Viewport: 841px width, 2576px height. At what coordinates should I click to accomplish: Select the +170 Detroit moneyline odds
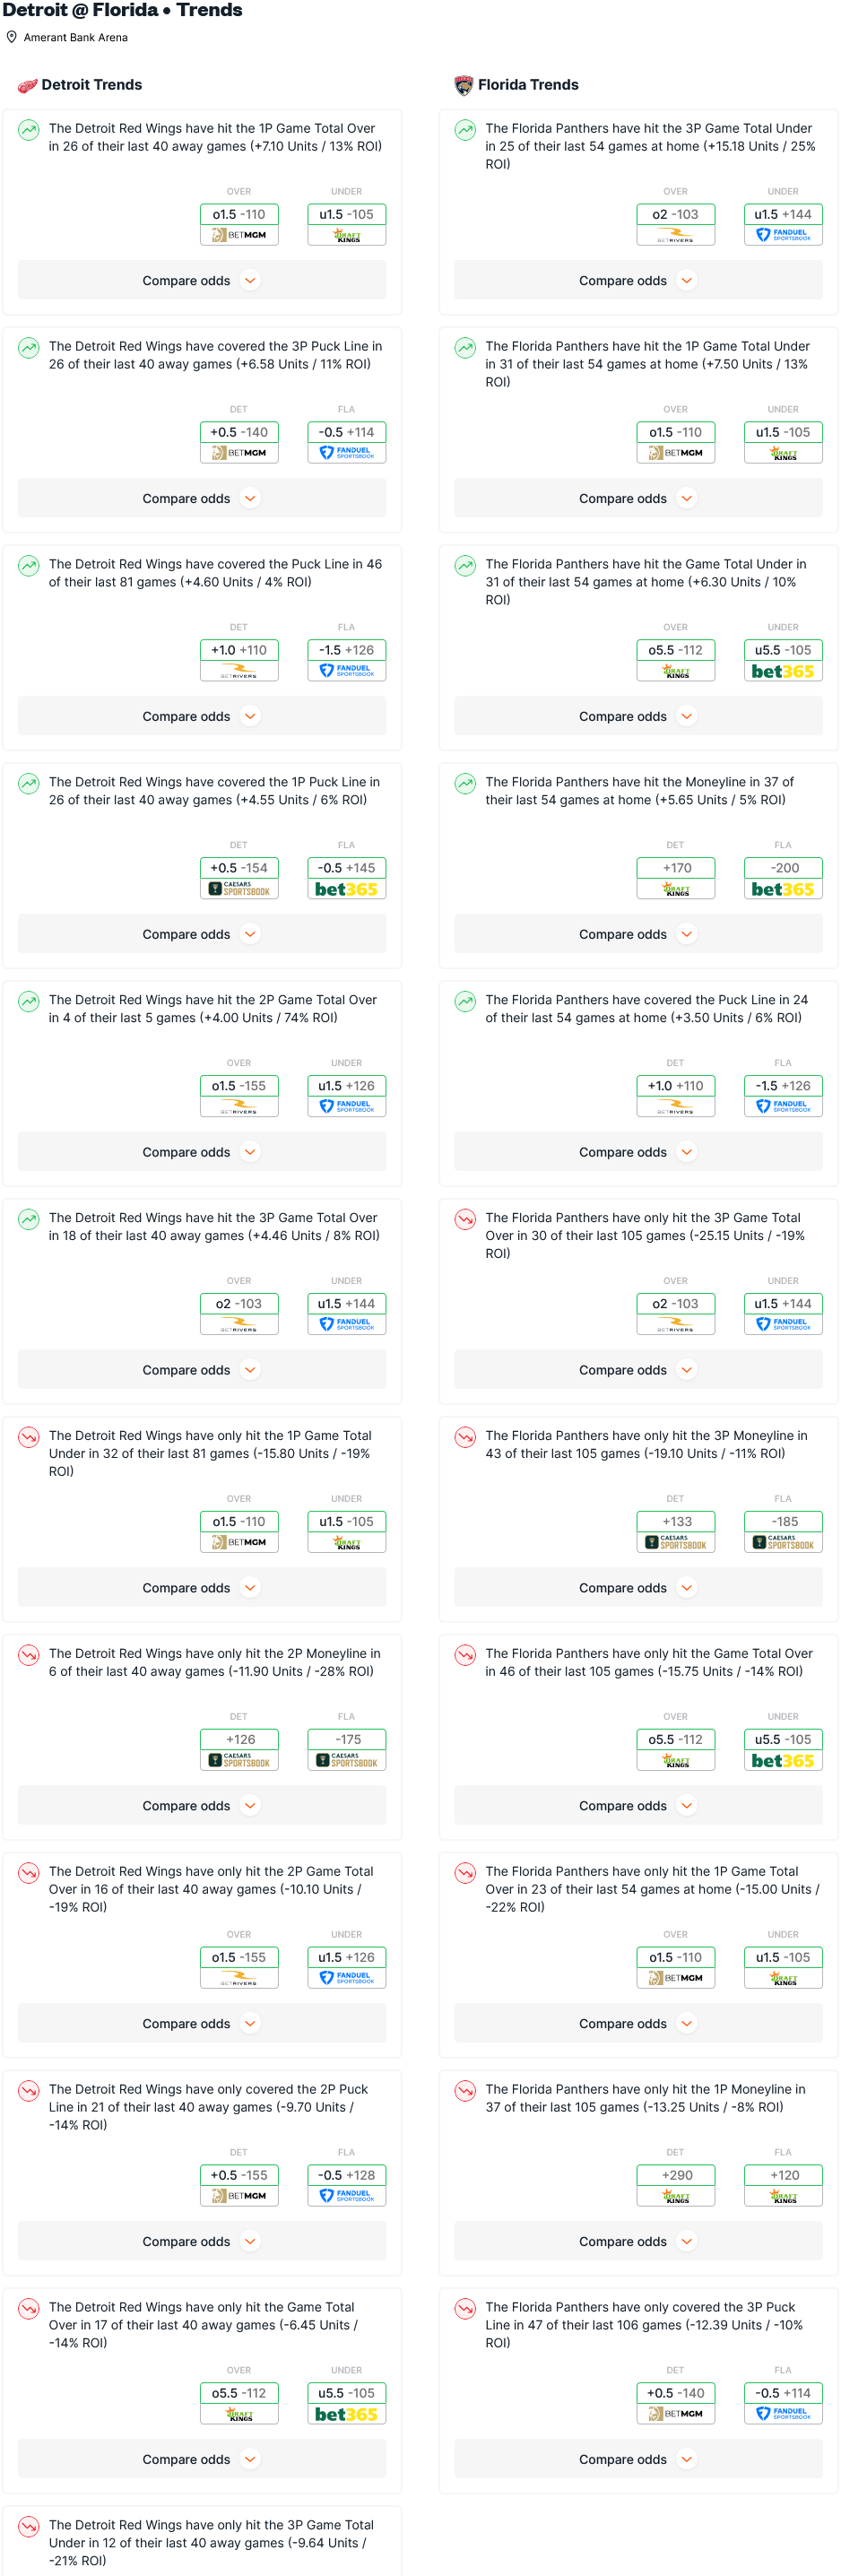pos(676,868)
